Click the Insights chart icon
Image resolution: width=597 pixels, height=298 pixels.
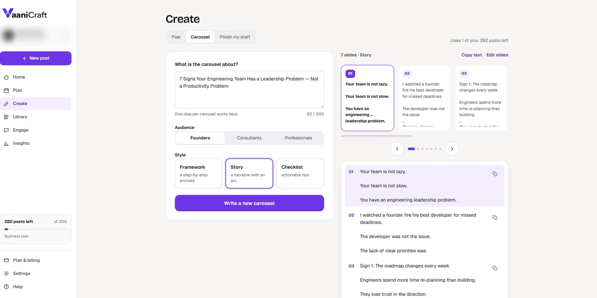[x=6, y=143]
